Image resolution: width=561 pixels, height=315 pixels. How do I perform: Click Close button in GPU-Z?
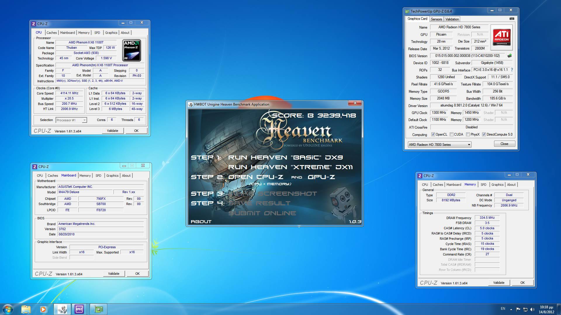point(504,144)
